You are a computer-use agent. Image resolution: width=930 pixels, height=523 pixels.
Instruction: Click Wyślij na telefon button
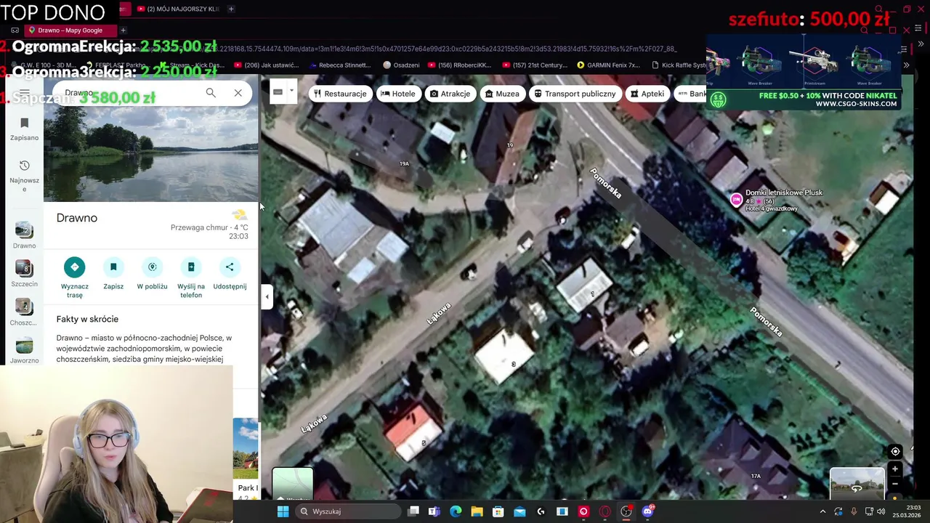[191, 277]
